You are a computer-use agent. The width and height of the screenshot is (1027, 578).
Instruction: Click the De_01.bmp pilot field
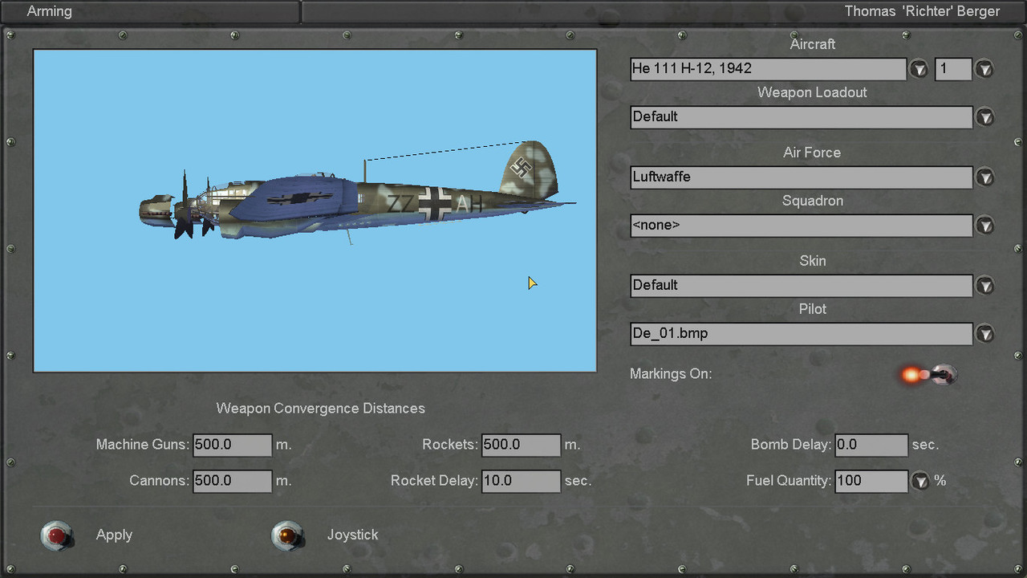[x=801, y=334]
